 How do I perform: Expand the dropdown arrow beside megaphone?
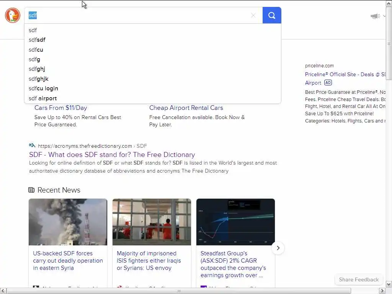coord(384,16)
